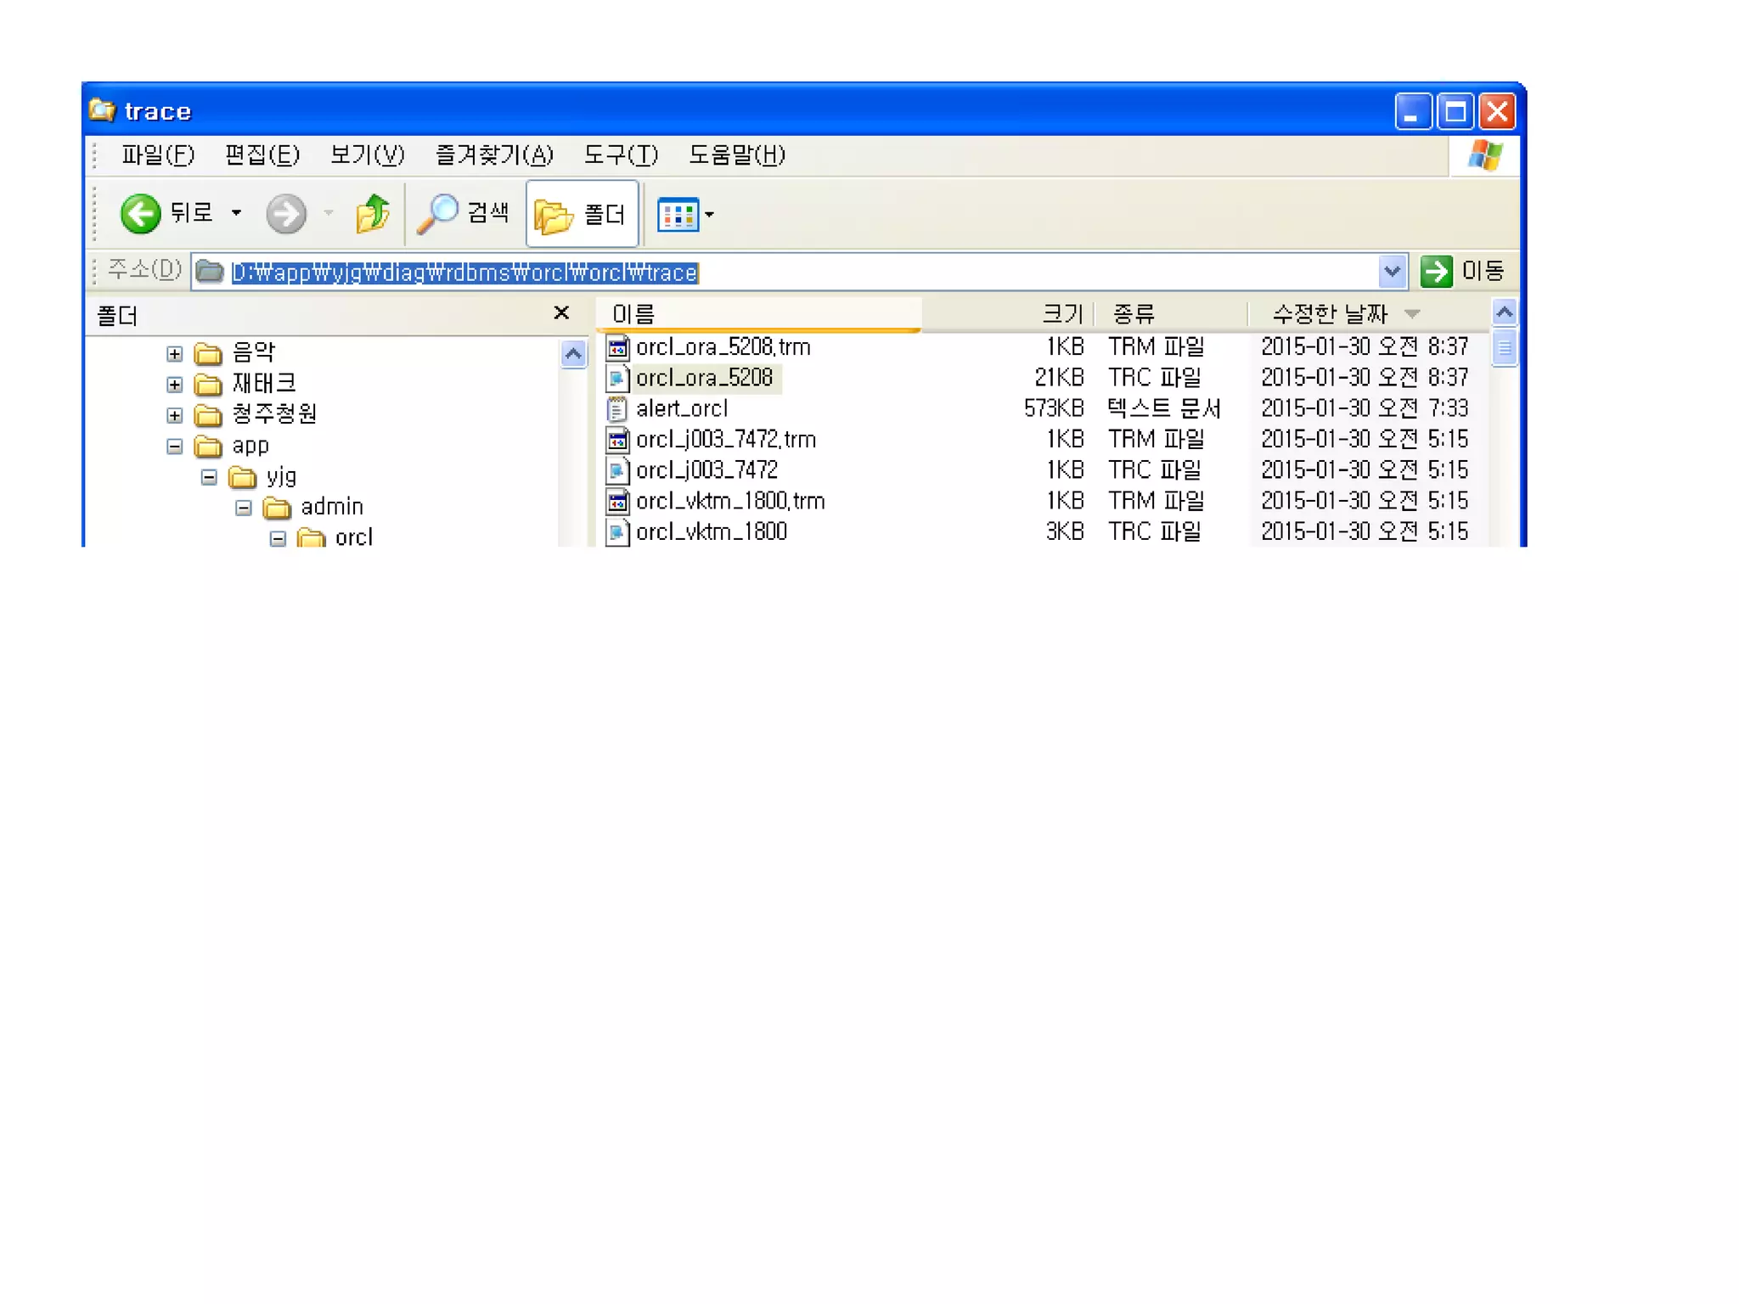Click the Search magnifier icon
This screenshot has height=1304, width=1739.
pyautogui.click(x=437, y=213)
